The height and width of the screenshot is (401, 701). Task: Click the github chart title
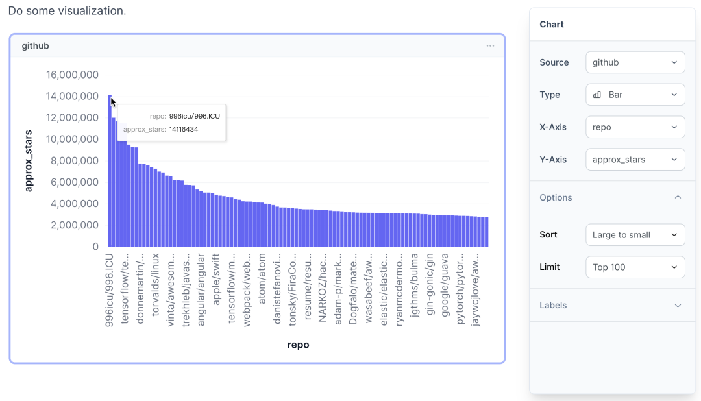click(x=35, y=46)
